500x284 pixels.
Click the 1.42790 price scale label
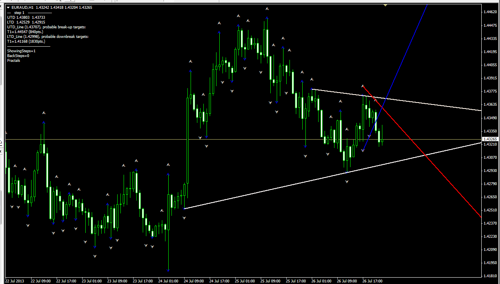tap(490, 183)
